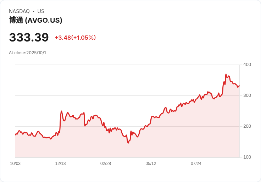Click the NASDAQ exchange label
Screen dimensions: 261x182
tap(19, 11)
